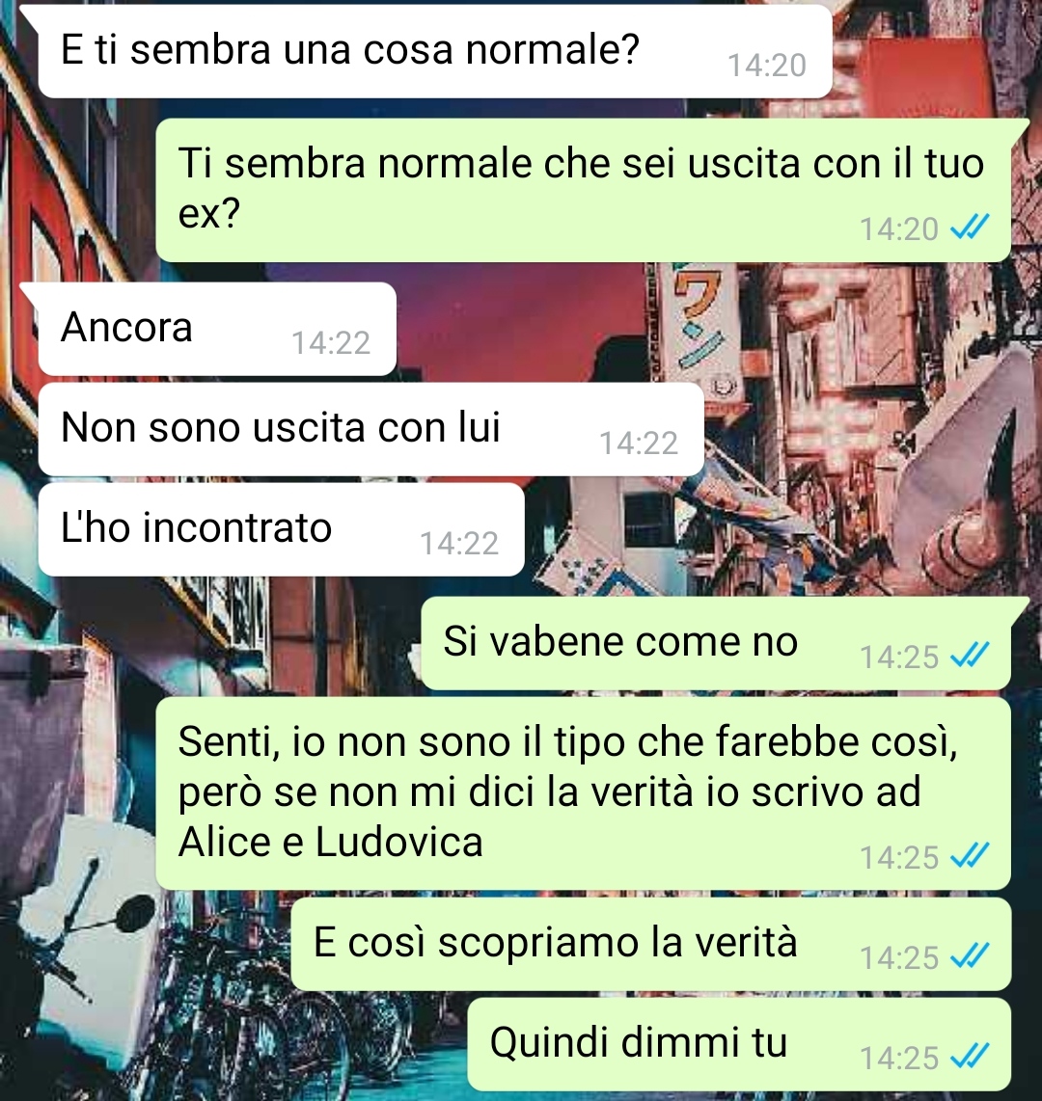Select the 'L'ho incontrato' message bubble
This screenshot has width=1042, height=1101.
tap(281, 529)
